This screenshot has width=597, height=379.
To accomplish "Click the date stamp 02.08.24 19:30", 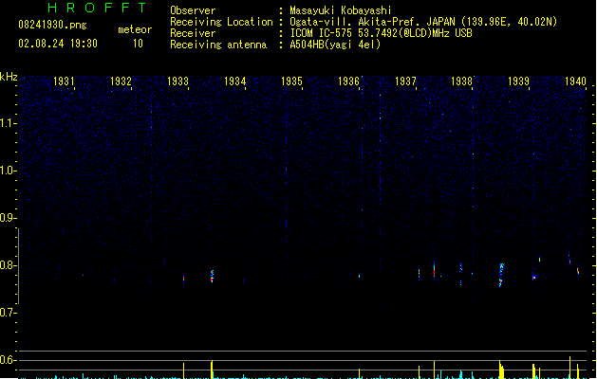I will (58, 44).
